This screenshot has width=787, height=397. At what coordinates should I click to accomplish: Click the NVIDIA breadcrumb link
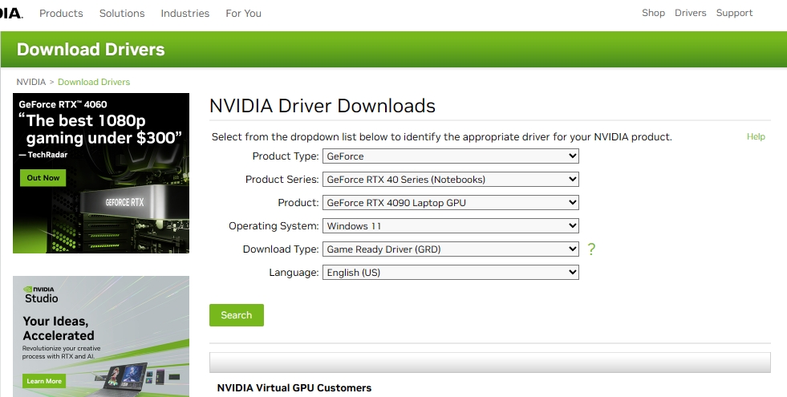pyautogui.click(x=31, y=82)
